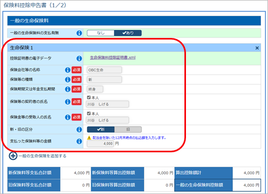
Task: Click 保険等の種類 field showing 新
Action: pos(105,80)
